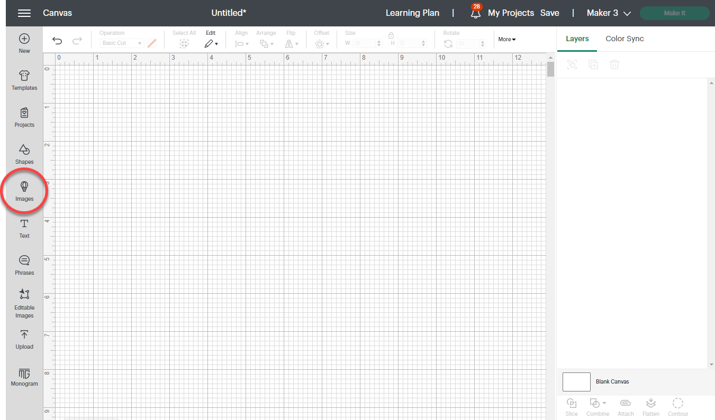715x420 pixels.
Task: Open the Images library in sidebar
Action: click(24, 191)
